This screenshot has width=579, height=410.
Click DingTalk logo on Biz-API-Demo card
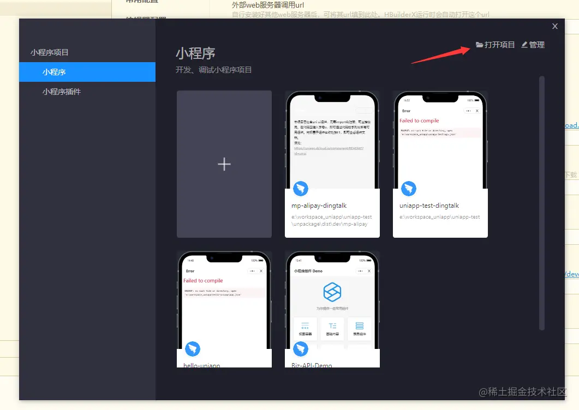tap(301, 349)
